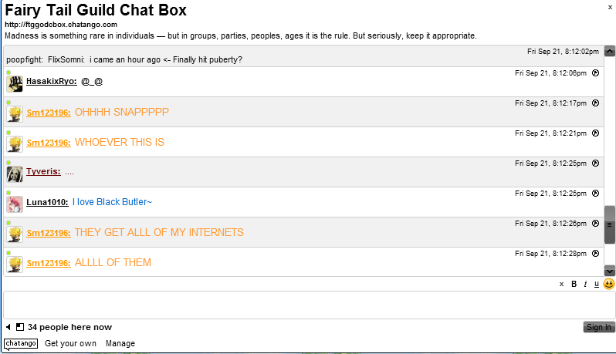Viewport: 616px width, 354px height.
Task: Click Luna1010's pink avatar icon
Action: (x=15, y=204)
